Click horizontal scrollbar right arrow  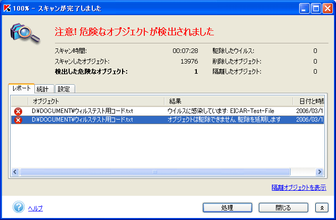point(319,172)
